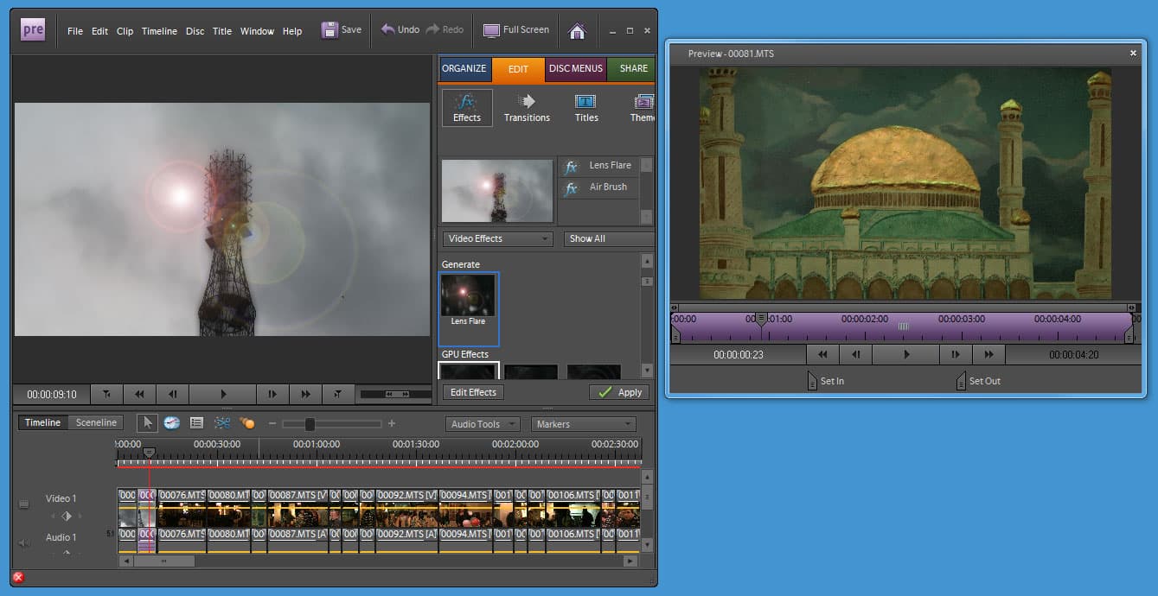This screenshot has width=1158, height=596.
Task: Open the Audio Tools dropdown
Action: tap(483, 424)
